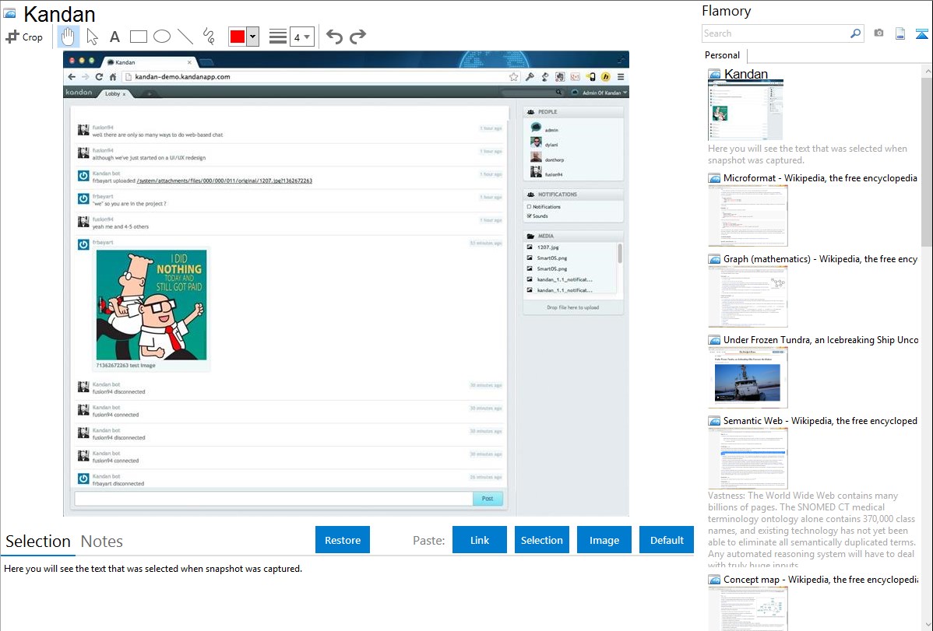The height and width of the screenshot is (631, 933).
Task: Click the 'Drop file here to upload' area
Action: 573,307
